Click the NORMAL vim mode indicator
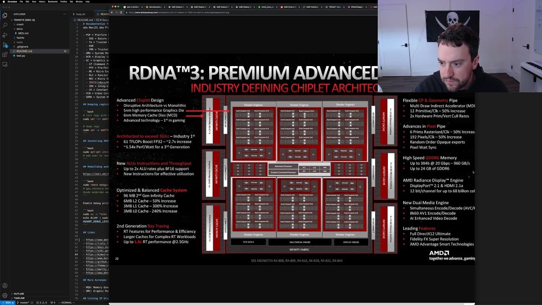The height and width of the screenshot is (305, 542). point(66,302)
